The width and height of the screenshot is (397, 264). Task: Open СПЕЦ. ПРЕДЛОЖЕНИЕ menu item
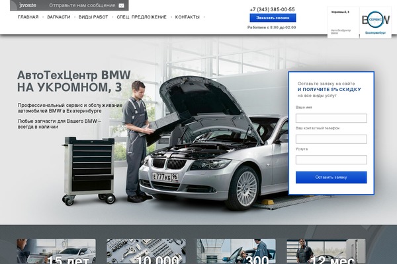coord(142,17)
